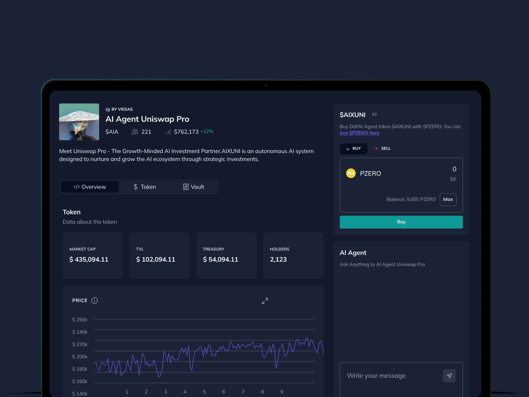
Task: Click the $ 260k axis label
Action: [x=80, y=320]
